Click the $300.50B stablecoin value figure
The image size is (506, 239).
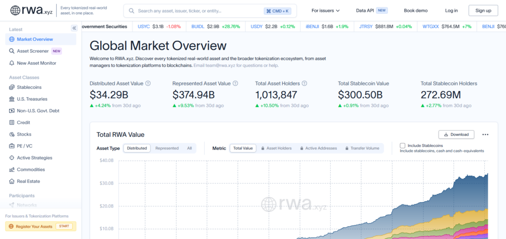(x=360, y=95)
